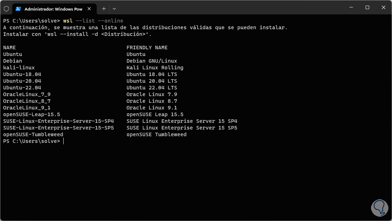Expand the new tab profile dropdown
This screenshot has height=221, width=392.
click(114, 9)
